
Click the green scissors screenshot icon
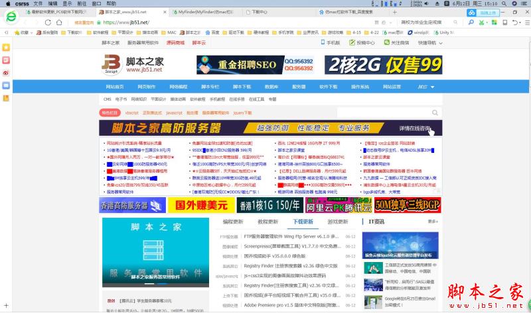482,22
